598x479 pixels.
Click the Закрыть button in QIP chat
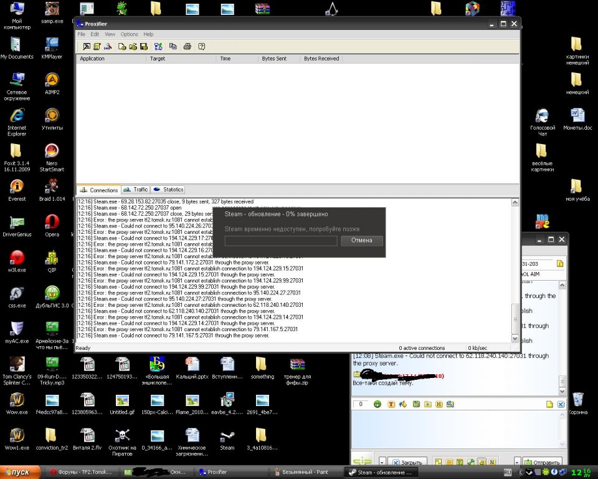click(x=407, y=462)
